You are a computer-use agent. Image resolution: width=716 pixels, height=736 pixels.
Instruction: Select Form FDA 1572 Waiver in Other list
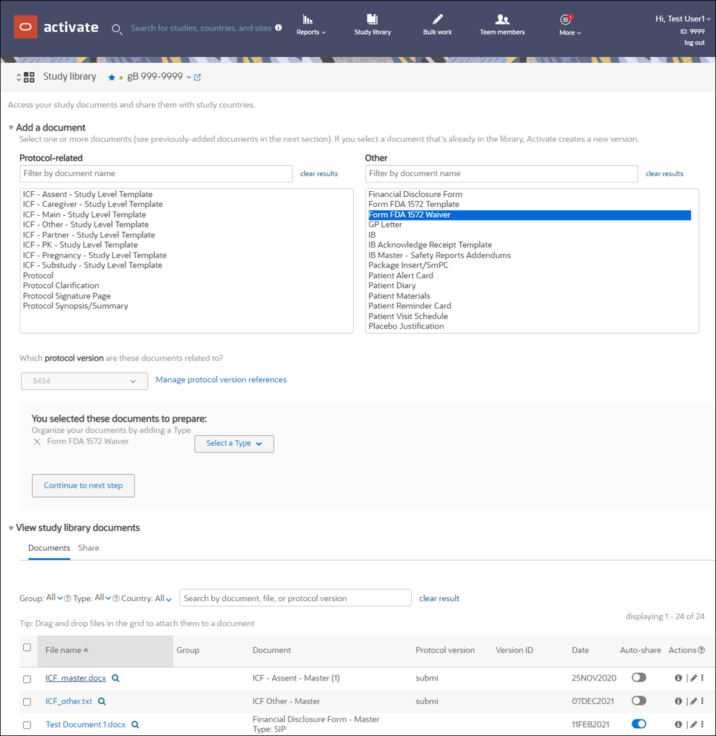530,215
